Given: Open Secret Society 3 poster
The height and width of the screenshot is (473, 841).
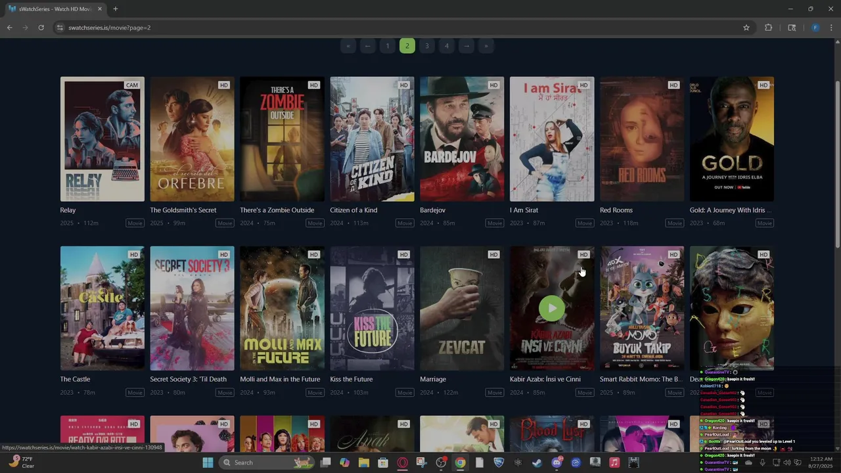Looking at the screenshot, I should tap(192, 308).
